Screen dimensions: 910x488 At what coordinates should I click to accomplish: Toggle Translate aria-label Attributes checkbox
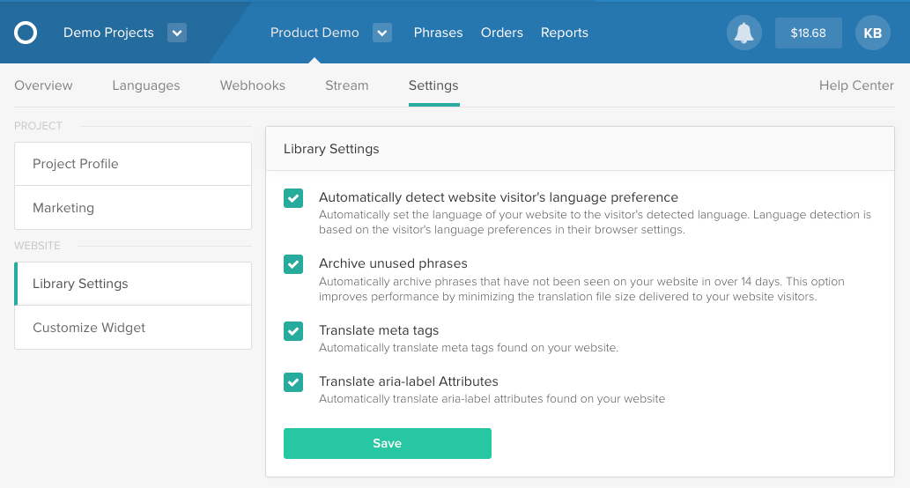coord(293,381)
